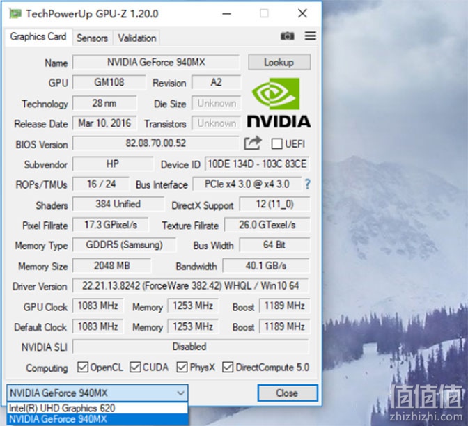Click the NVIDIA SLI field showing Disabled
This screenshot has height=426, width=468.
pyautogui.click(x=190, y=347)
